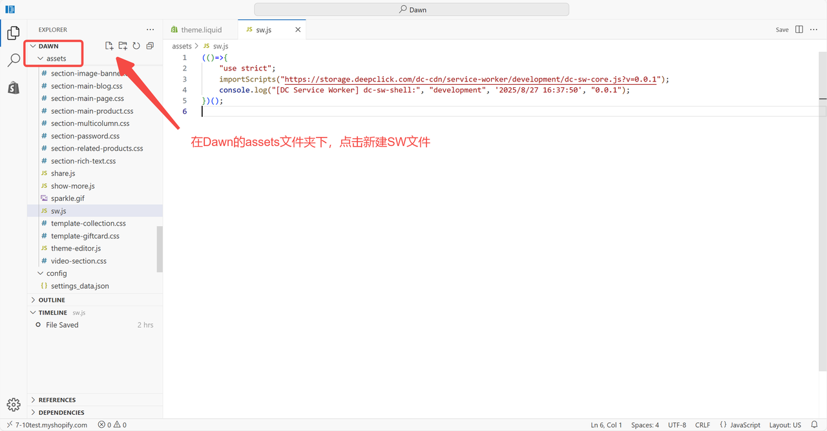The width and height of the screenshot is (827, 431).
Task: Expand the OUTLINE section
Action: point(52,300)
